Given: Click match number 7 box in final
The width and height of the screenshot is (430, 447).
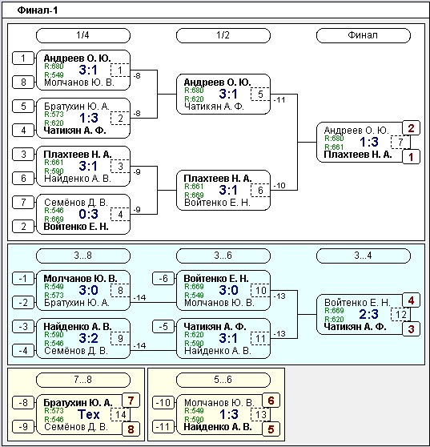Looking at the screenshot, I should (x=400, y=142).
